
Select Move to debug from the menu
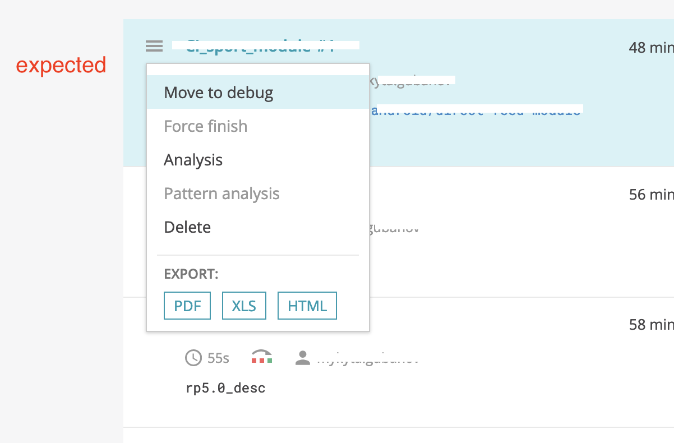[x=218, y=92]
